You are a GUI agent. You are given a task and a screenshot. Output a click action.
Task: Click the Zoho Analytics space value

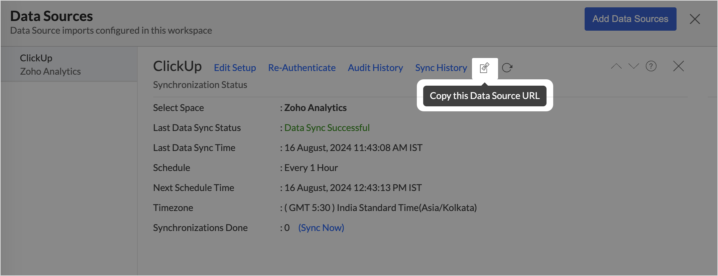[316, 108]
